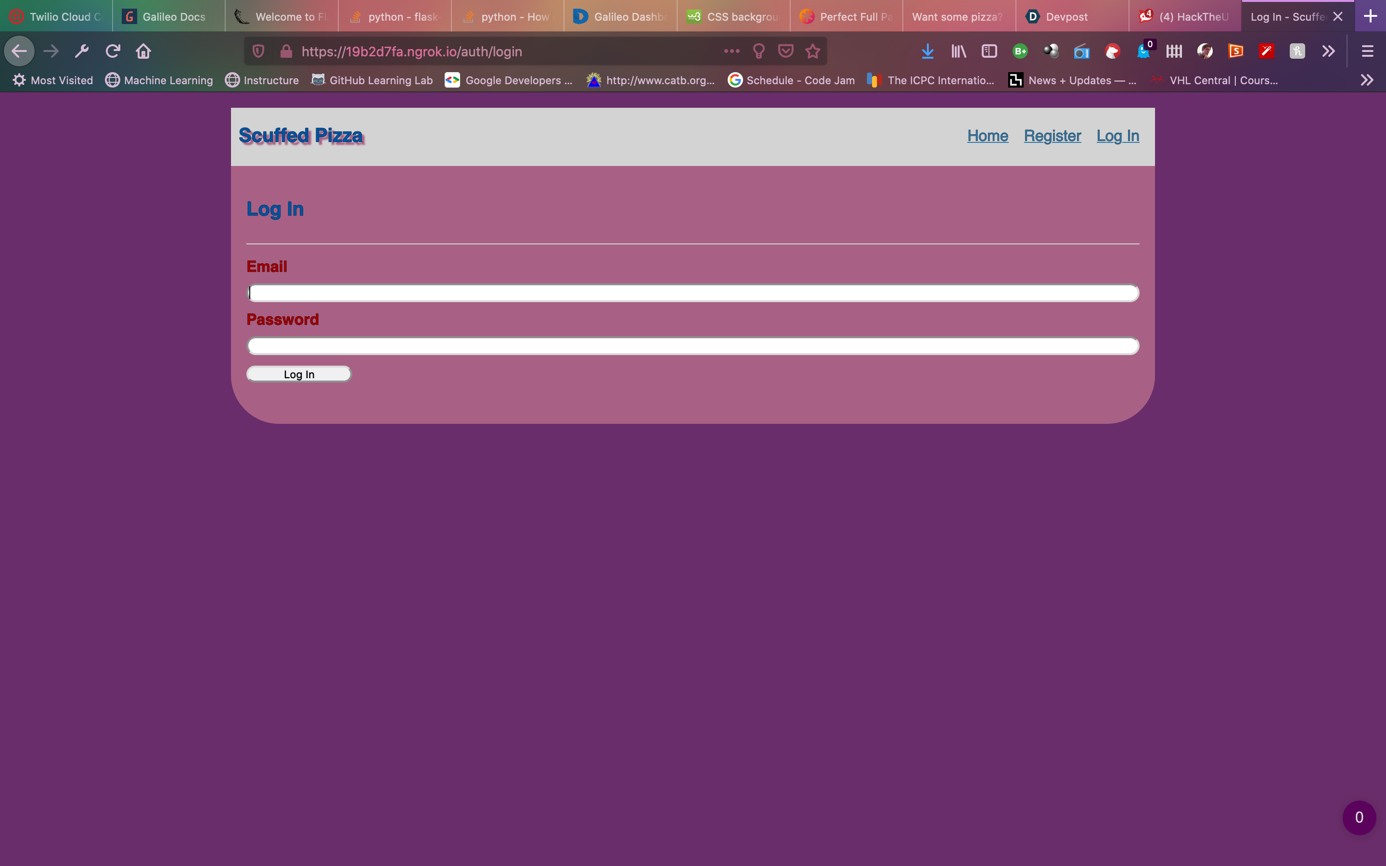This screenshot has width=1386, height=866.
Task: Switch to the Devpost tab
Action: point(1066,17)
